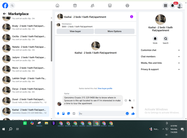This screenshot has height=138, width=187.
Task: Attach a photo or file
Action: pos(63,113)
